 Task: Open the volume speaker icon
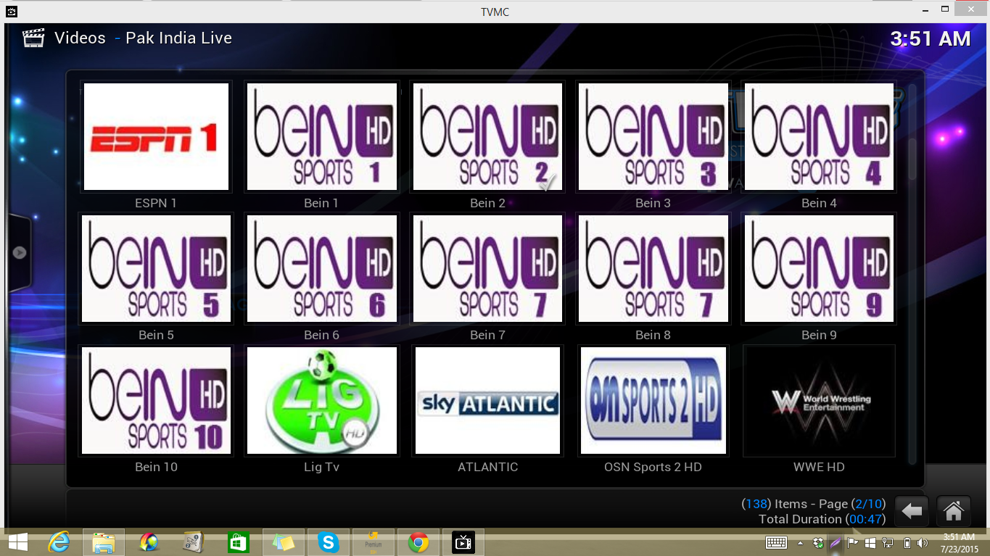click(x=923, y=543)
